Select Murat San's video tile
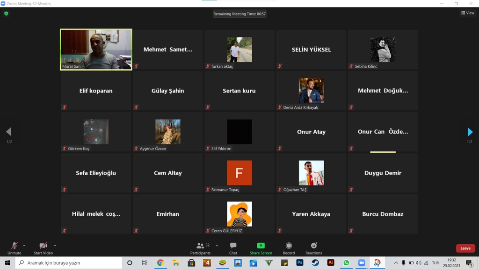 [x=96, y=50]
